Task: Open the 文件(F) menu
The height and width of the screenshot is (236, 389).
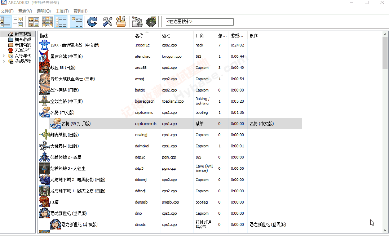Action: [7, 11]
